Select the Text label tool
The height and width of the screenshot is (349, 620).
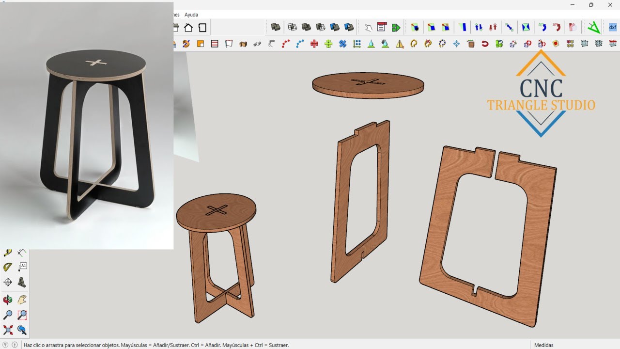click(x=22, y=267)
